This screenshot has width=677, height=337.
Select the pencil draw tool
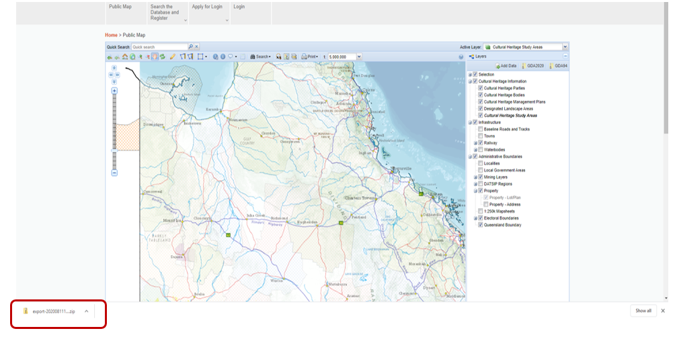pos(173,56)
